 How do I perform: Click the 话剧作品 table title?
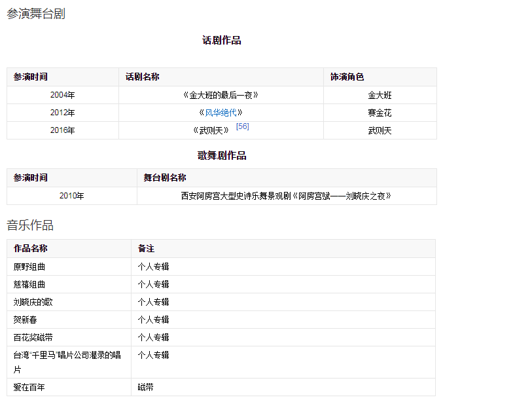pyautogui.click(x=221, y=41)
